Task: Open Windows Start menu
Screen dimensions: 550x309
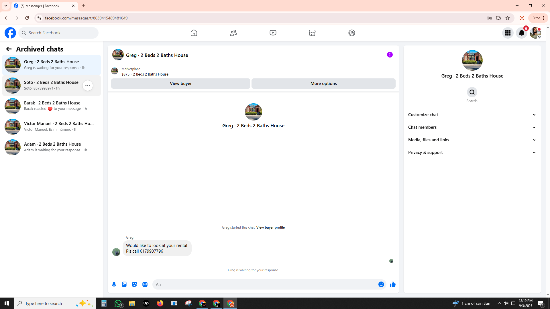Action: click(7, 303)
